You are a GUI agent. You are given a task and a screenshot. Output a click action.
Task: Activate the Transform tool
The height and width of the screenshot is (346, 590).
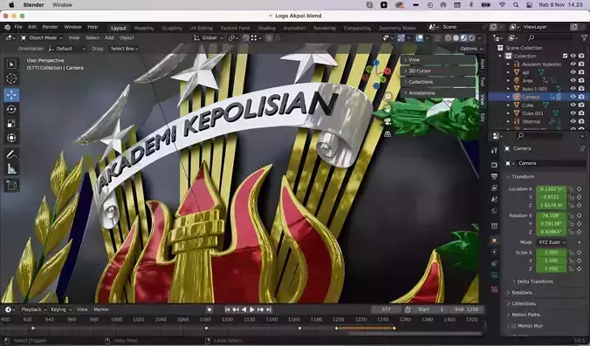tap(11, 138)
